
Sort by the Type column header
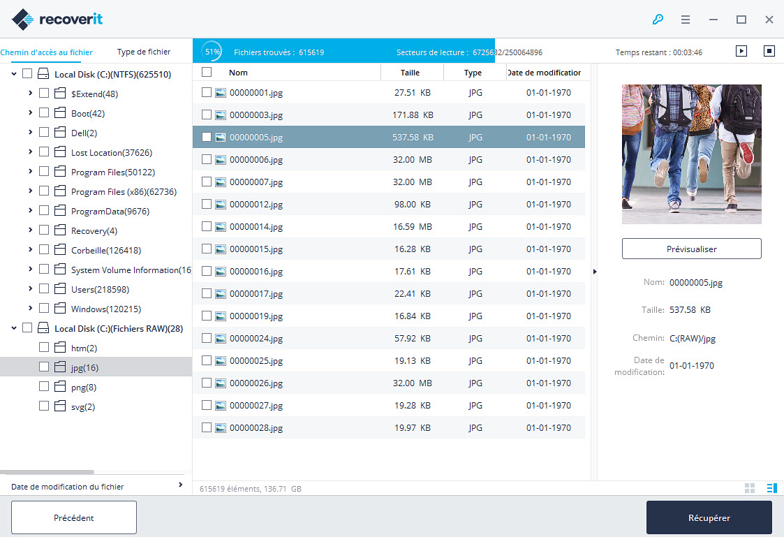[473, 73]
